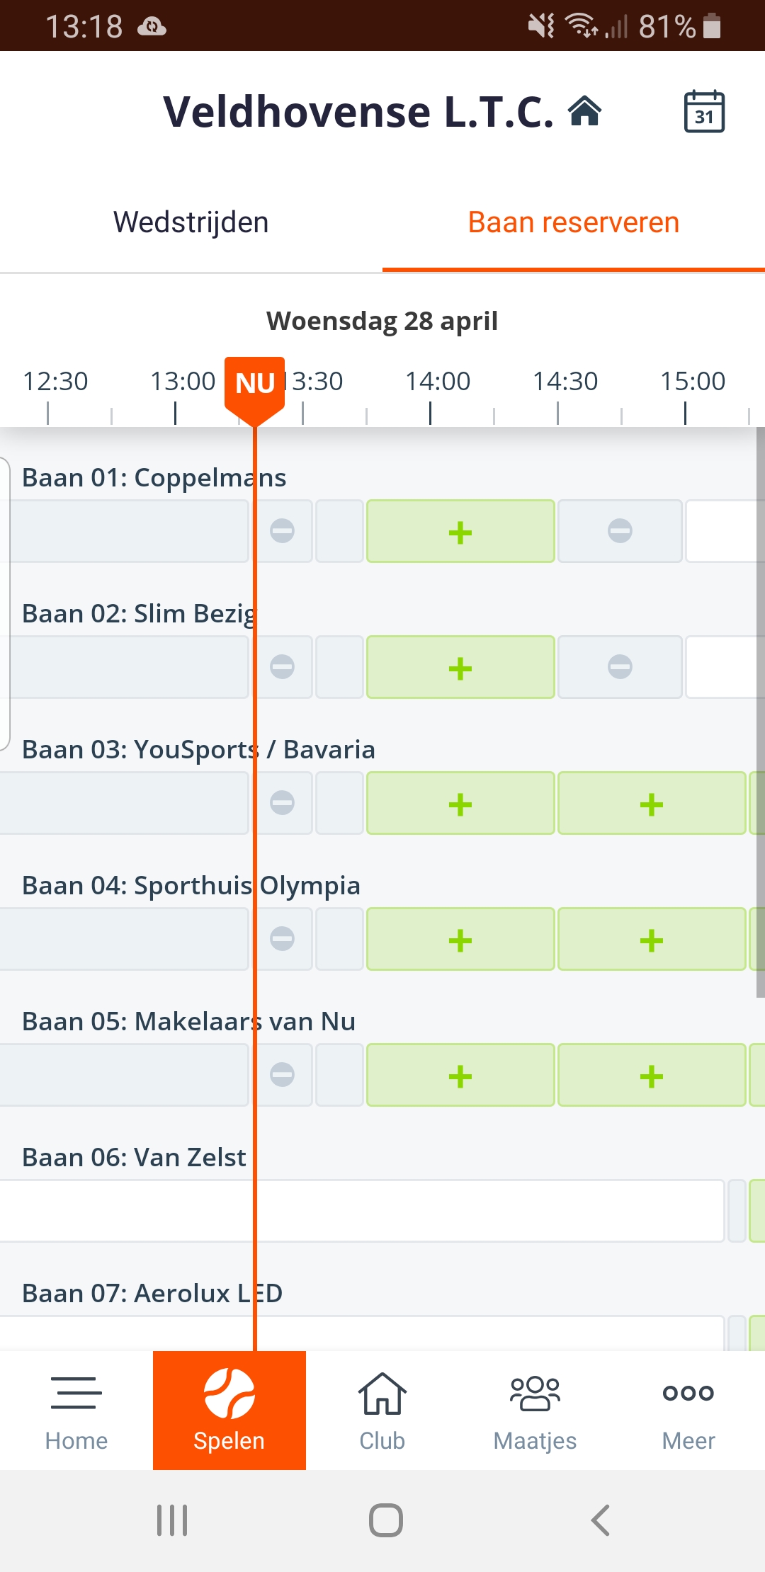Image resolution: width=765 pixels, height=1572 pixels.
Task: Select the Baan reserveren tab
Action: [574, 222]
